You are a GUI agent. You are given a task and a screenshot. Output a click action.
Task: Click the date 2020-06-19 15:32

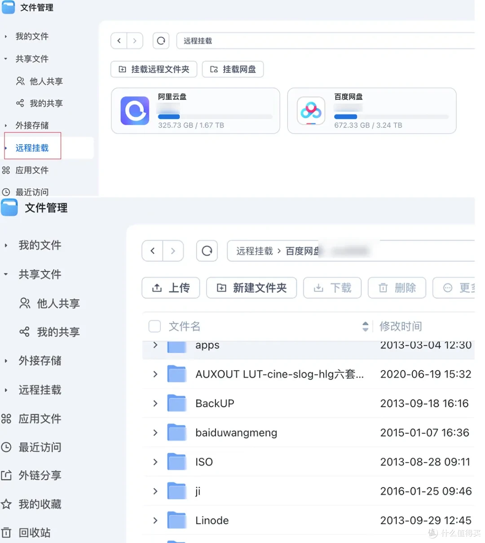coord(426,374)
